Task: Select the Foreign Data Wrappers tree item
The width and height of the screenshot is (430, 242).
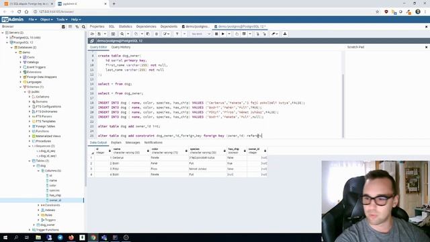Action: pos(42,77)
